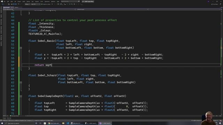Switch to the Unity editor taskbar window
Image resolution: width=223 pixels, height=125 pixels.
91,123
